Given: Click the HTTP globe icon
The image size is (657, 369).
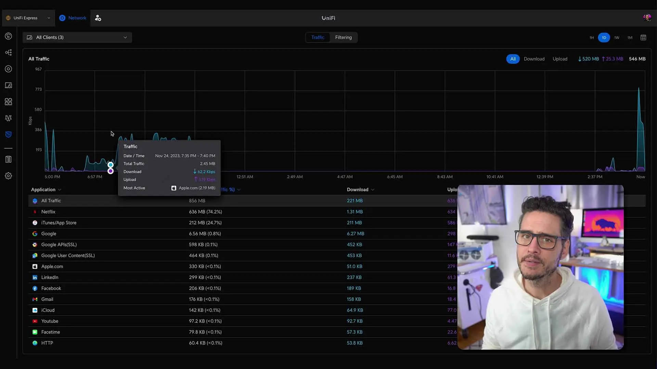Looking at the screenshot, I should coord(35,343).
